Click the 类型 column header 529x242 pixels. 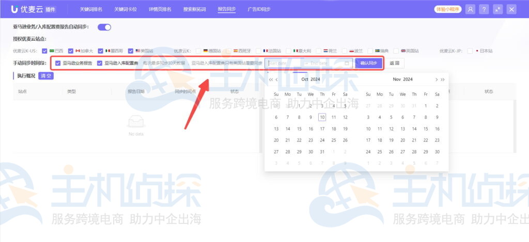[71, 92]
